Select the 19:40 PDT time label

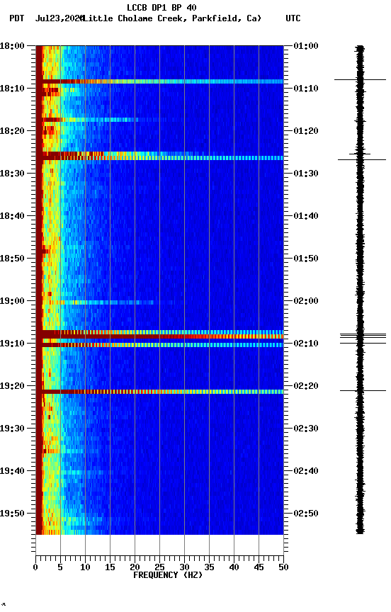12,471
